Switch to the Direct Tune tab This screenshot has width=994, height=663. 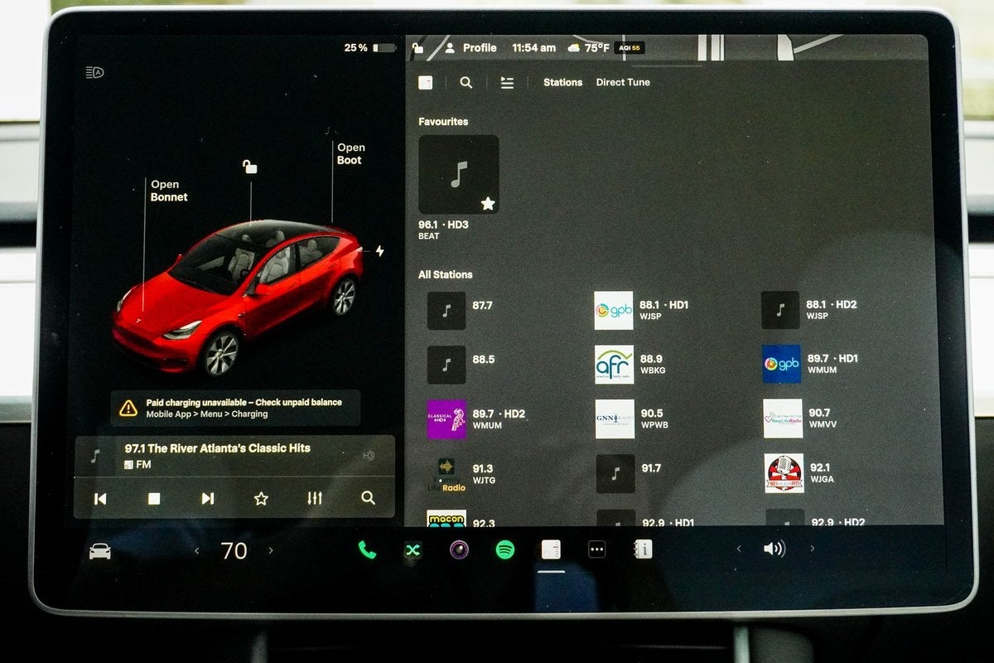(623, 82)
